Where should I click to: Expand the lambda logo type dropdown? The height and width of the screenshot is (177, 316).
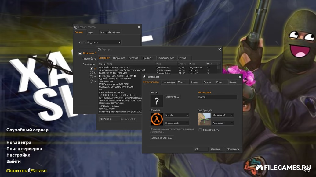176,115
